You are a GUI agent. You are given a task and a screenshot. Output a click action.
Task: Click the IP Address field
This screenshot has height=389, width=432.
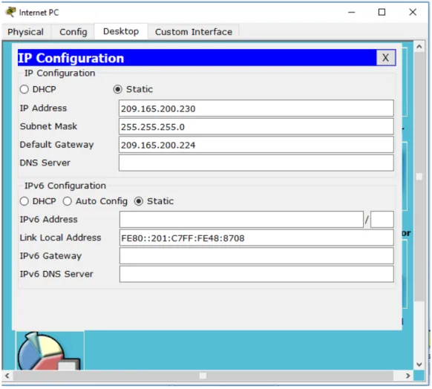[256, 108]
